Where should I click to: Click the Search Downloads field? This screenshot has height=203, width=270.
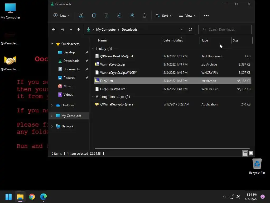tap(225, 30)
